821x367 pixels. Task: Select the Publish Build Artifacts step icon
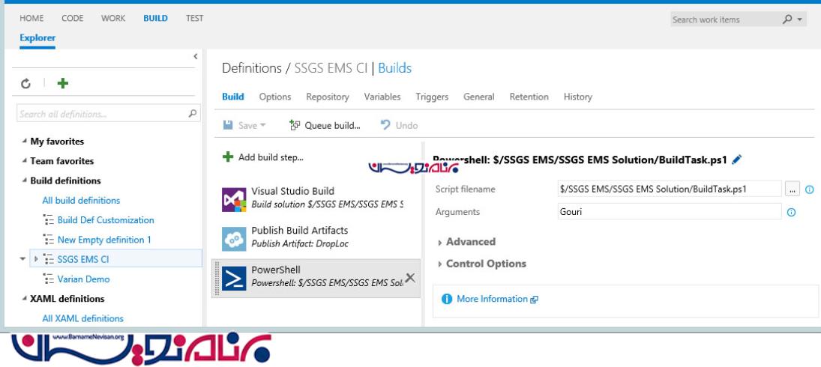pyautogui.click(x=230, y=237)
